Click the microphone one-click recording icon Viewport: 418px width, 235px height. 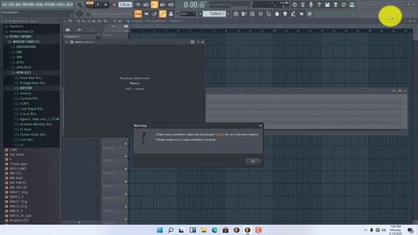[x=311, y=5]
